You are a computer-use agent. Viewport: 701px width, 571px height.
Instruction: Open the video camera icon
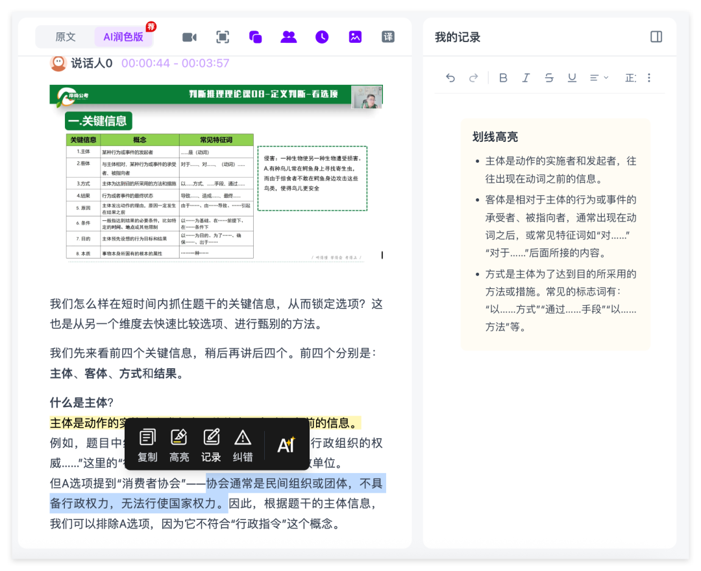[x=190, y=37]
